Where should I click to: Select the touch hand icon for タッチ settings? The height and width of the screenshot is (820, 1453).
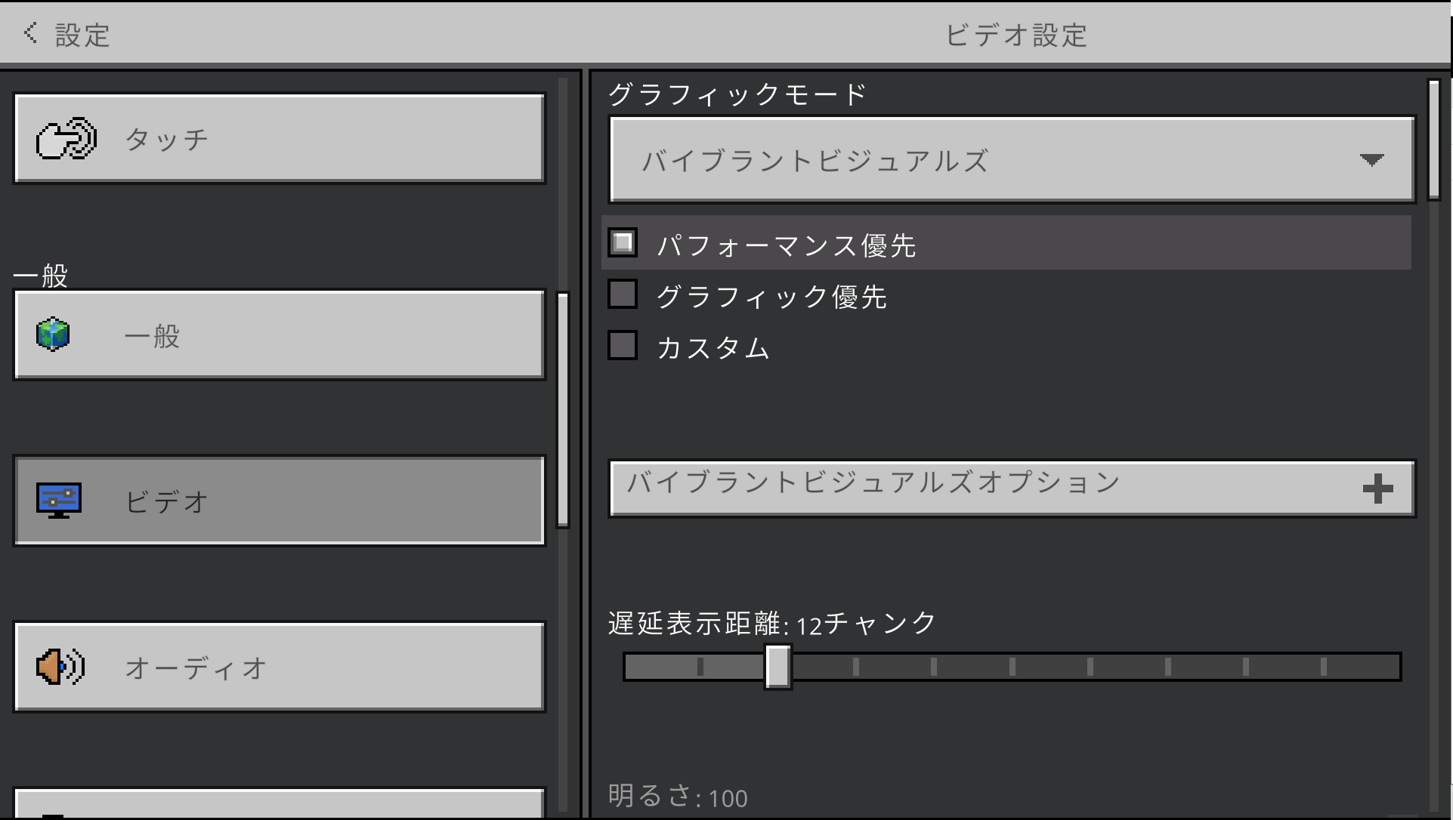(x=66, y=137)
